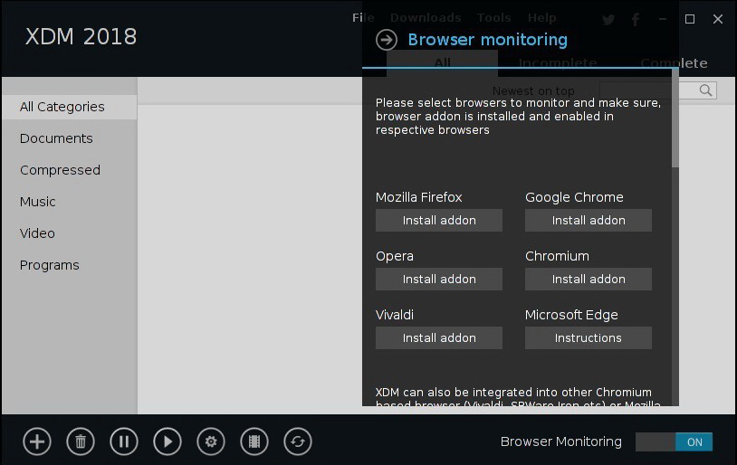Screen dimensions: 737x465
Task: Open the video converter film icon
Action: (254, 441)
